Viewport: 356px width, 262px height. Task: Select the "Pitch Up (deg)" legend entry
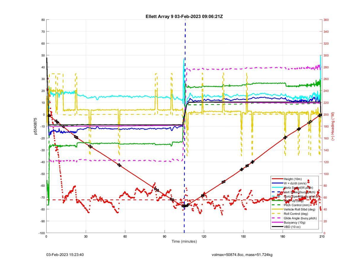[x=293, y=201]
